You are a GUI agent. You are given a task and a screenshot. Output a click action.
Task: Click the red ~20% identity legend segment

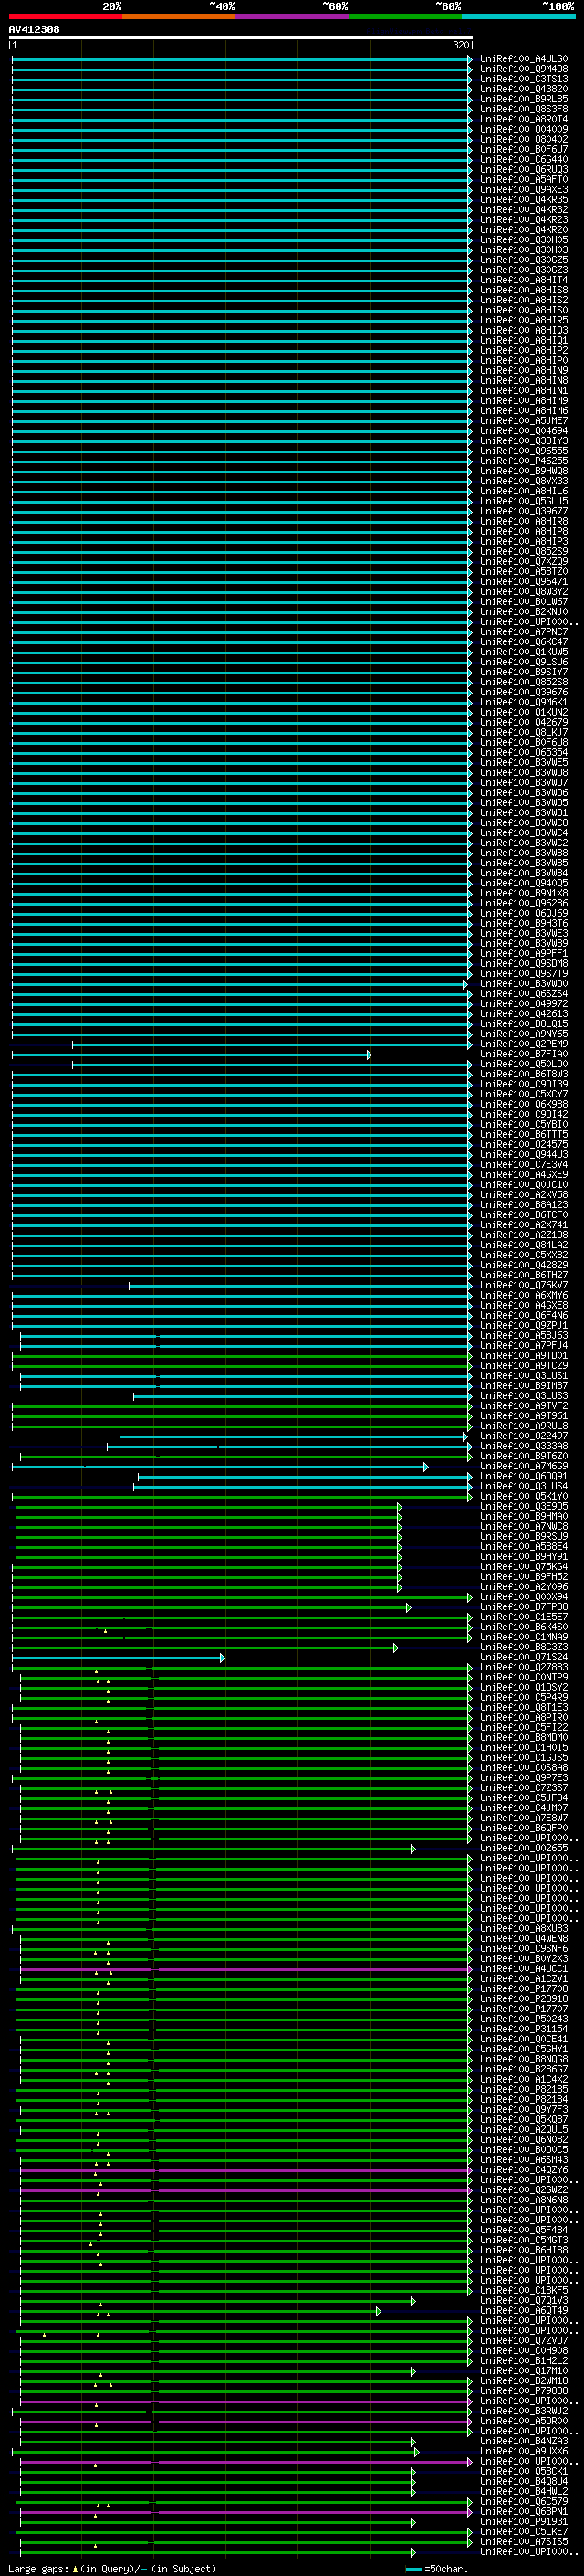pyautogui.click(x=65, y=16)
